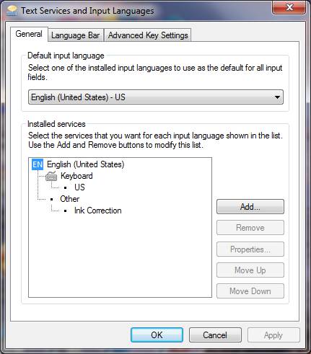Open the default input language dropdown arrow
The width and height of the screenshot is (311, 354).
tap(277, 97)
